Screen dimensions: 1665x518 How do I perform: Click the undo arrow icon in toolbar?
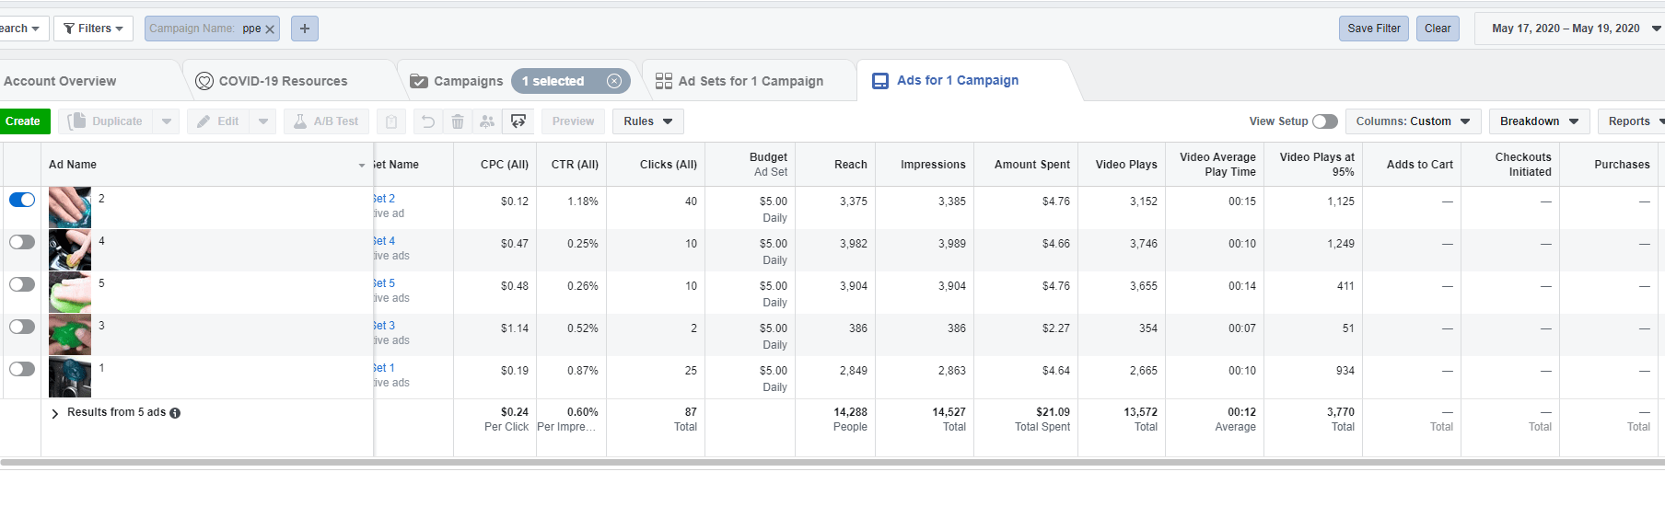(x=427, y=121)
